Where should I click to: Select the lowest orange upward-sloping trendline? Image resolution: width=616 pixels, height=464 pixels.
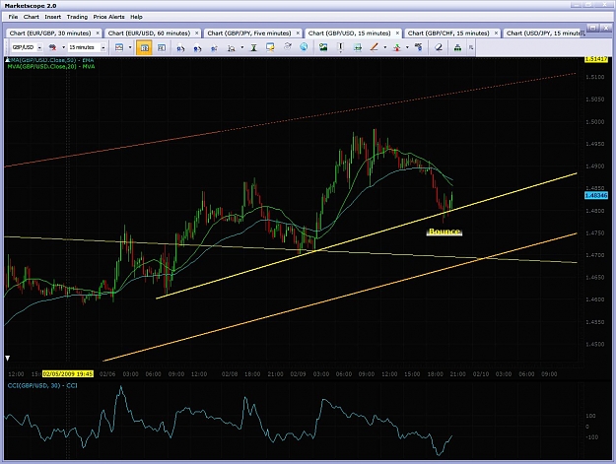(340, 297)
